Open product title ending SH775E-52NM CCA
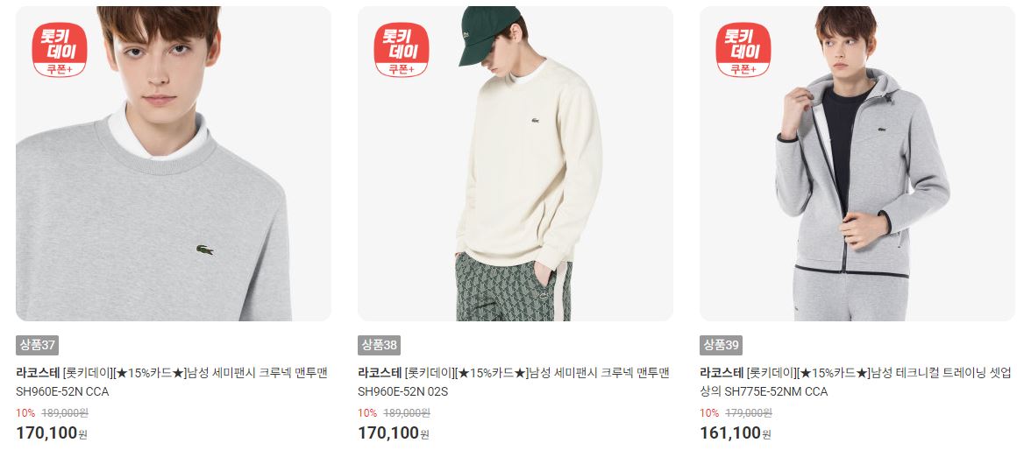The image size is (1017, 457). [x=856, y=382]
